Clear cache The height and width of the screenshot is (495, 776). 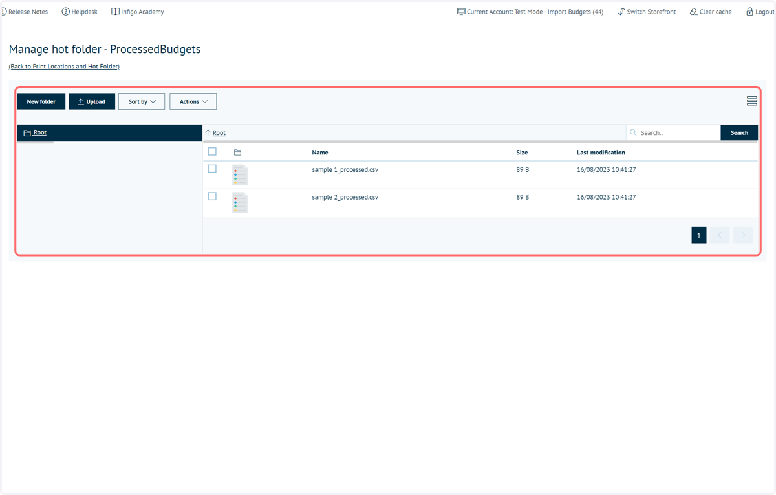click(x=711, y=12)
